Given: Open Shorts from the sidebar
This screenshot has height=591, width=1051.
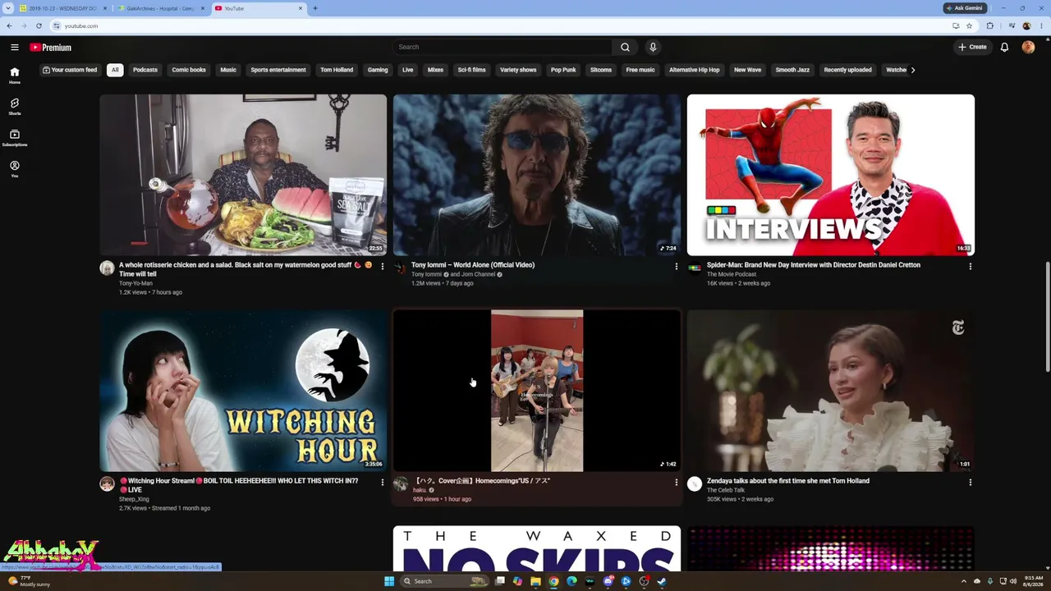Looking at the screenshot, I should [14, 107].
